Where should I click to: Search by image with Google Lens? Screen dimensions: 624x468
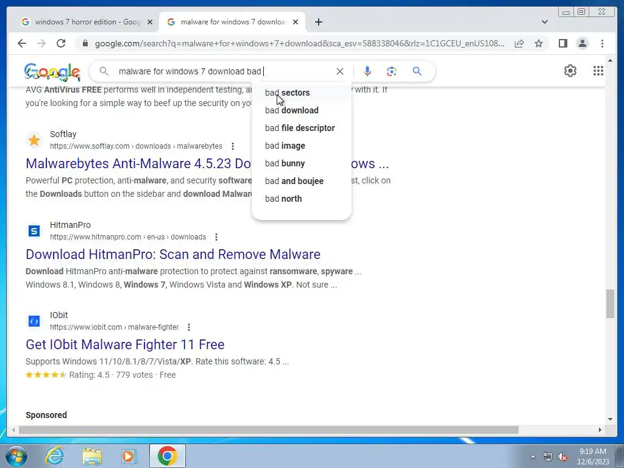[392, 71]
